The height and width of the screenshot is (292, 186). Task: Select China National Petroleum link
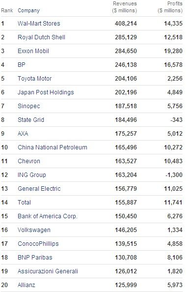[x=53, y=147]
